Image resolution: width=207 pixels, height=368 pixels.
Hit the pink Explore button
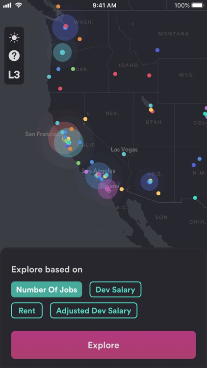[103, 345]
